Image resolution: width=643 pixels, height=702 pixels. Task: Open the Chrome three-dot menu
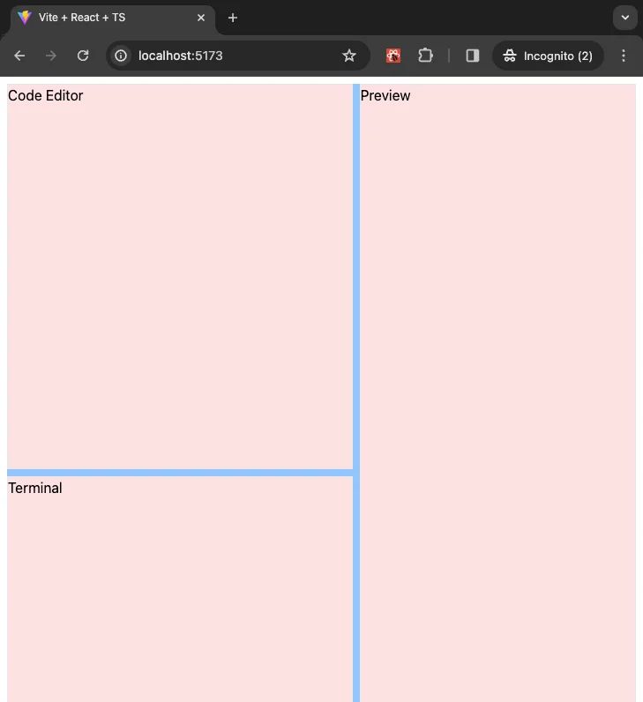tap(624, 56)
